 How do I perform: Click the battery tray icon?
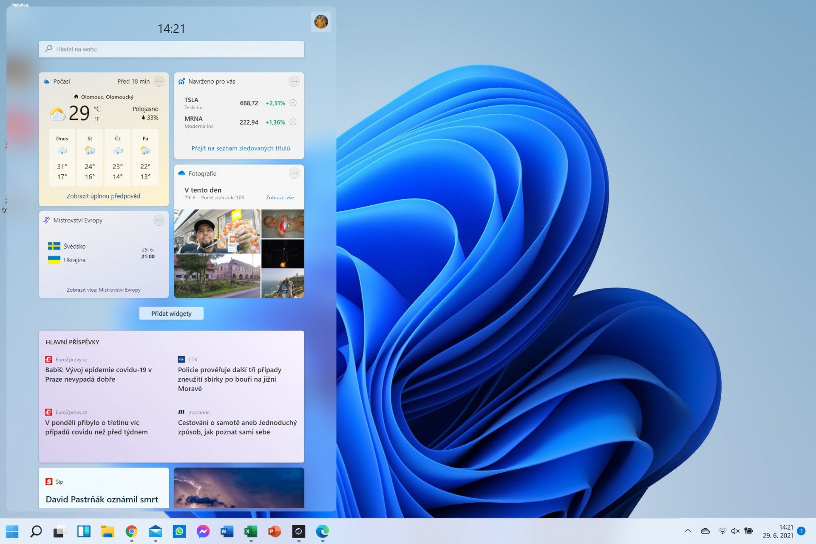[749, 531]
